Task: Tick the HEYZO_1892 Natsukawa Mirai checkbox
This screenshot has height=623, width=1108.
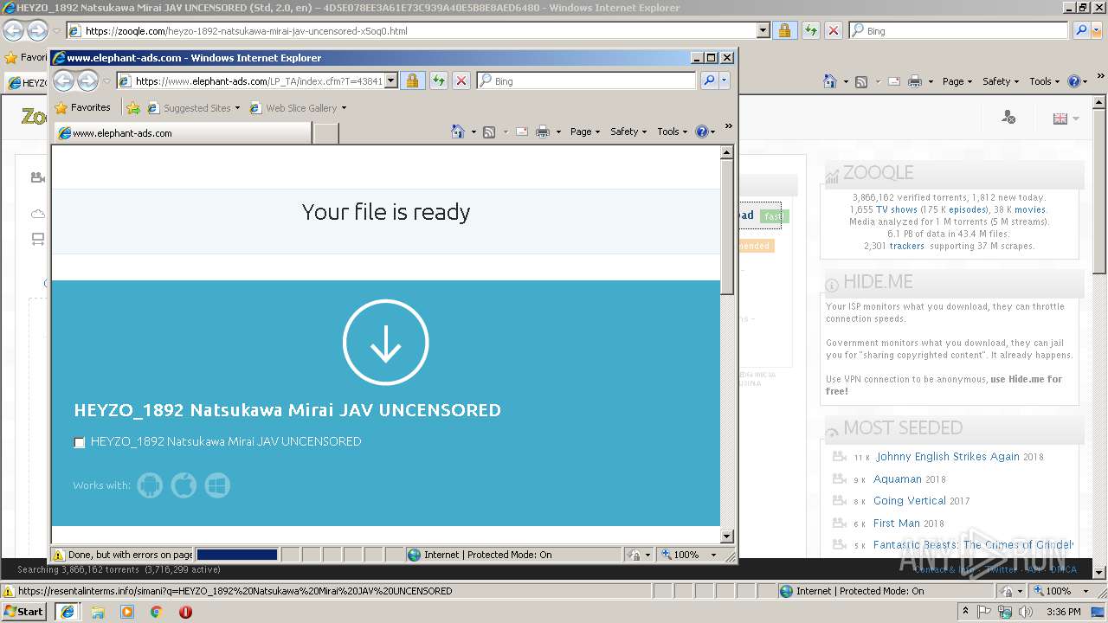Action: [x=80, y=443]
